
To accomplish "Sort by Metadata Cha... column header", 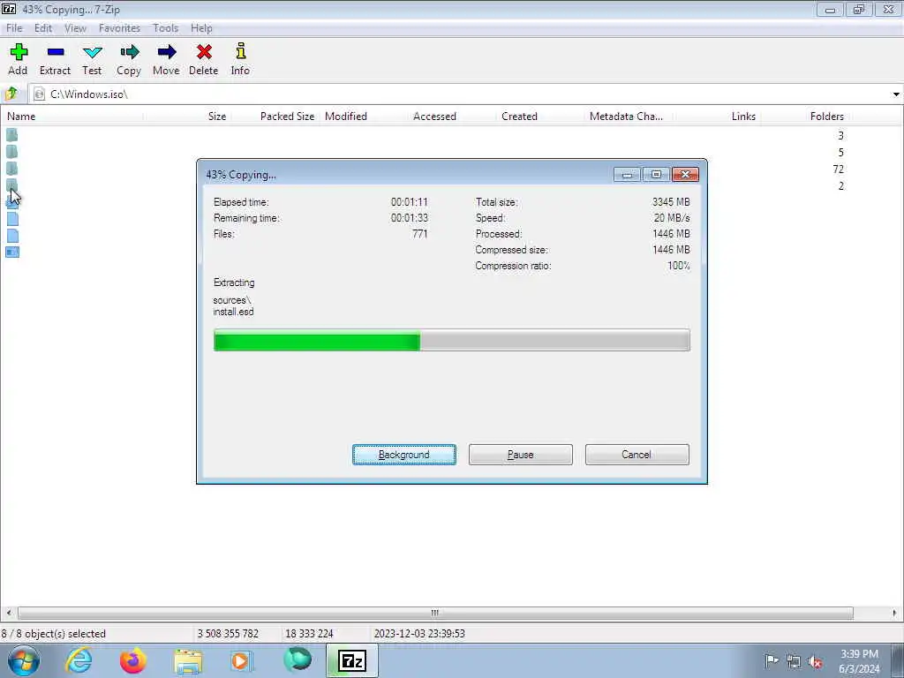I will coord(629,116).
